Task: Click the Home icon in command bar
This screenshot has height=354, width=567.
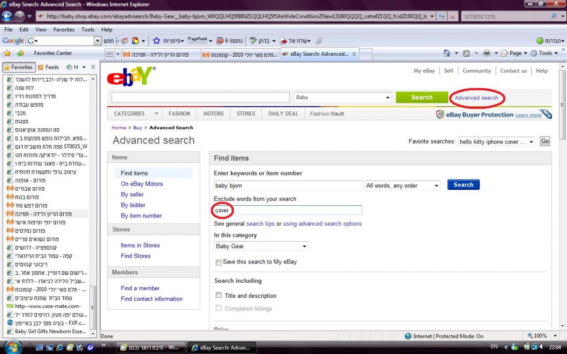Action: coord(447,53)
